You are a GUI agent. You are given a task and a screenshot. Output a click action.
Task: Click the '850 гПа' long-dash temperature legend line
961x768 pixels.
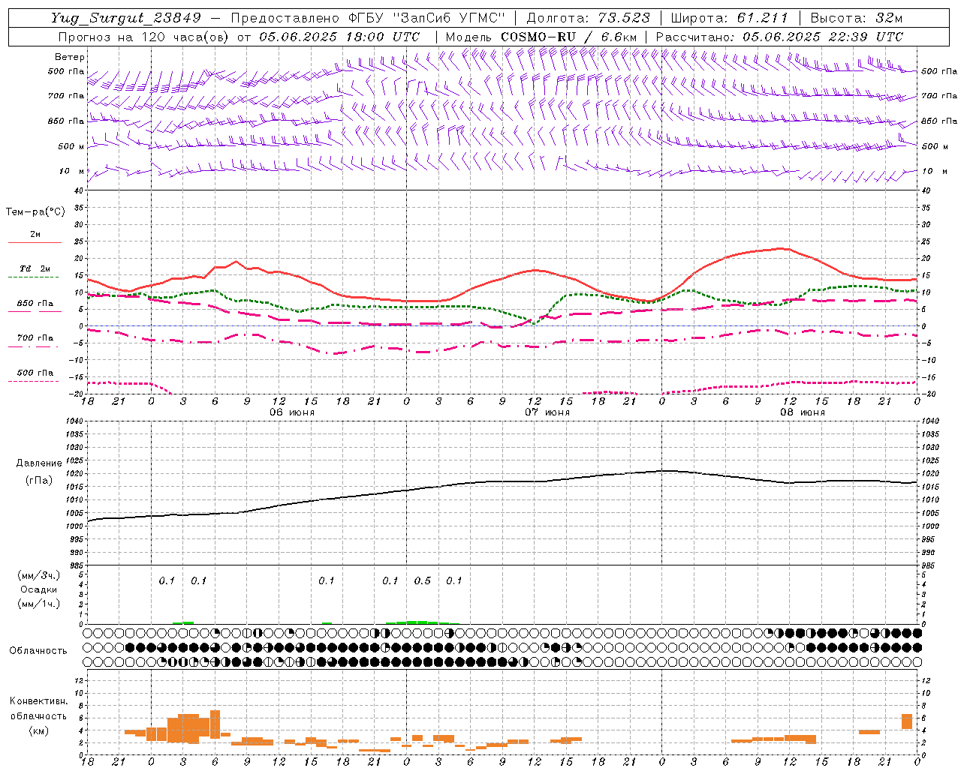[35, 312]
